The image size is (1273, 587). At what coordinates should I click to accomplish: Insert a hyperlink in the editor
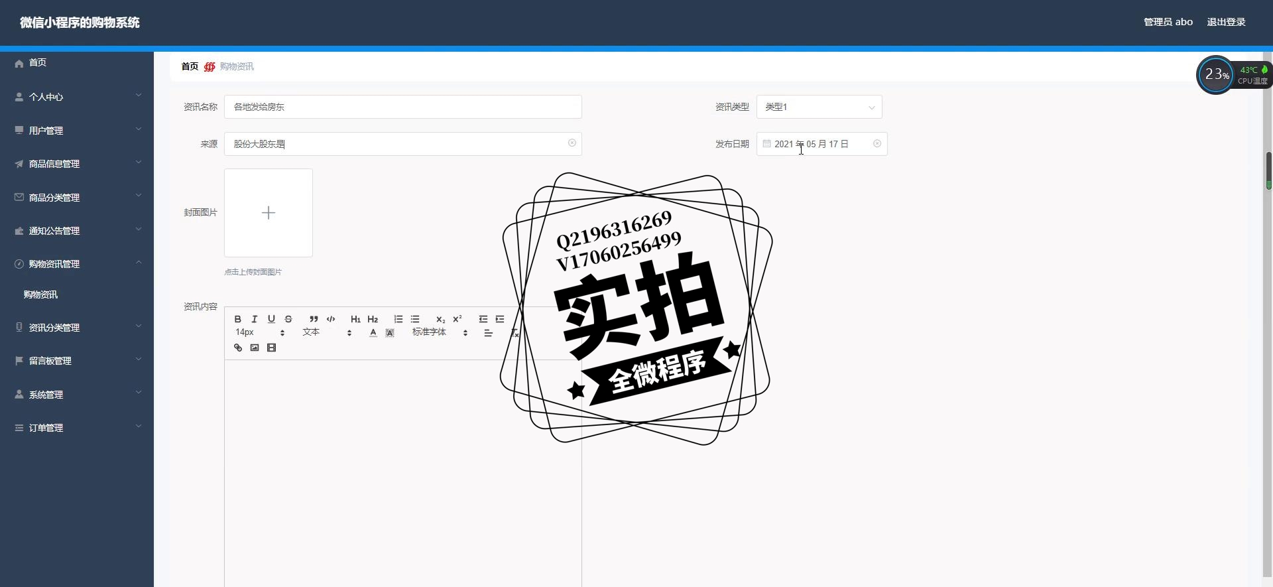click(238, 348)
